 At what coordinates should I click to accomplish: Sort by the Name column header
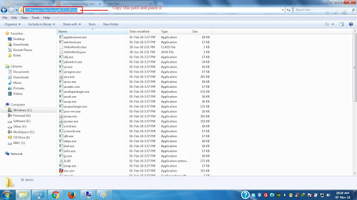(x=93, y=32)
